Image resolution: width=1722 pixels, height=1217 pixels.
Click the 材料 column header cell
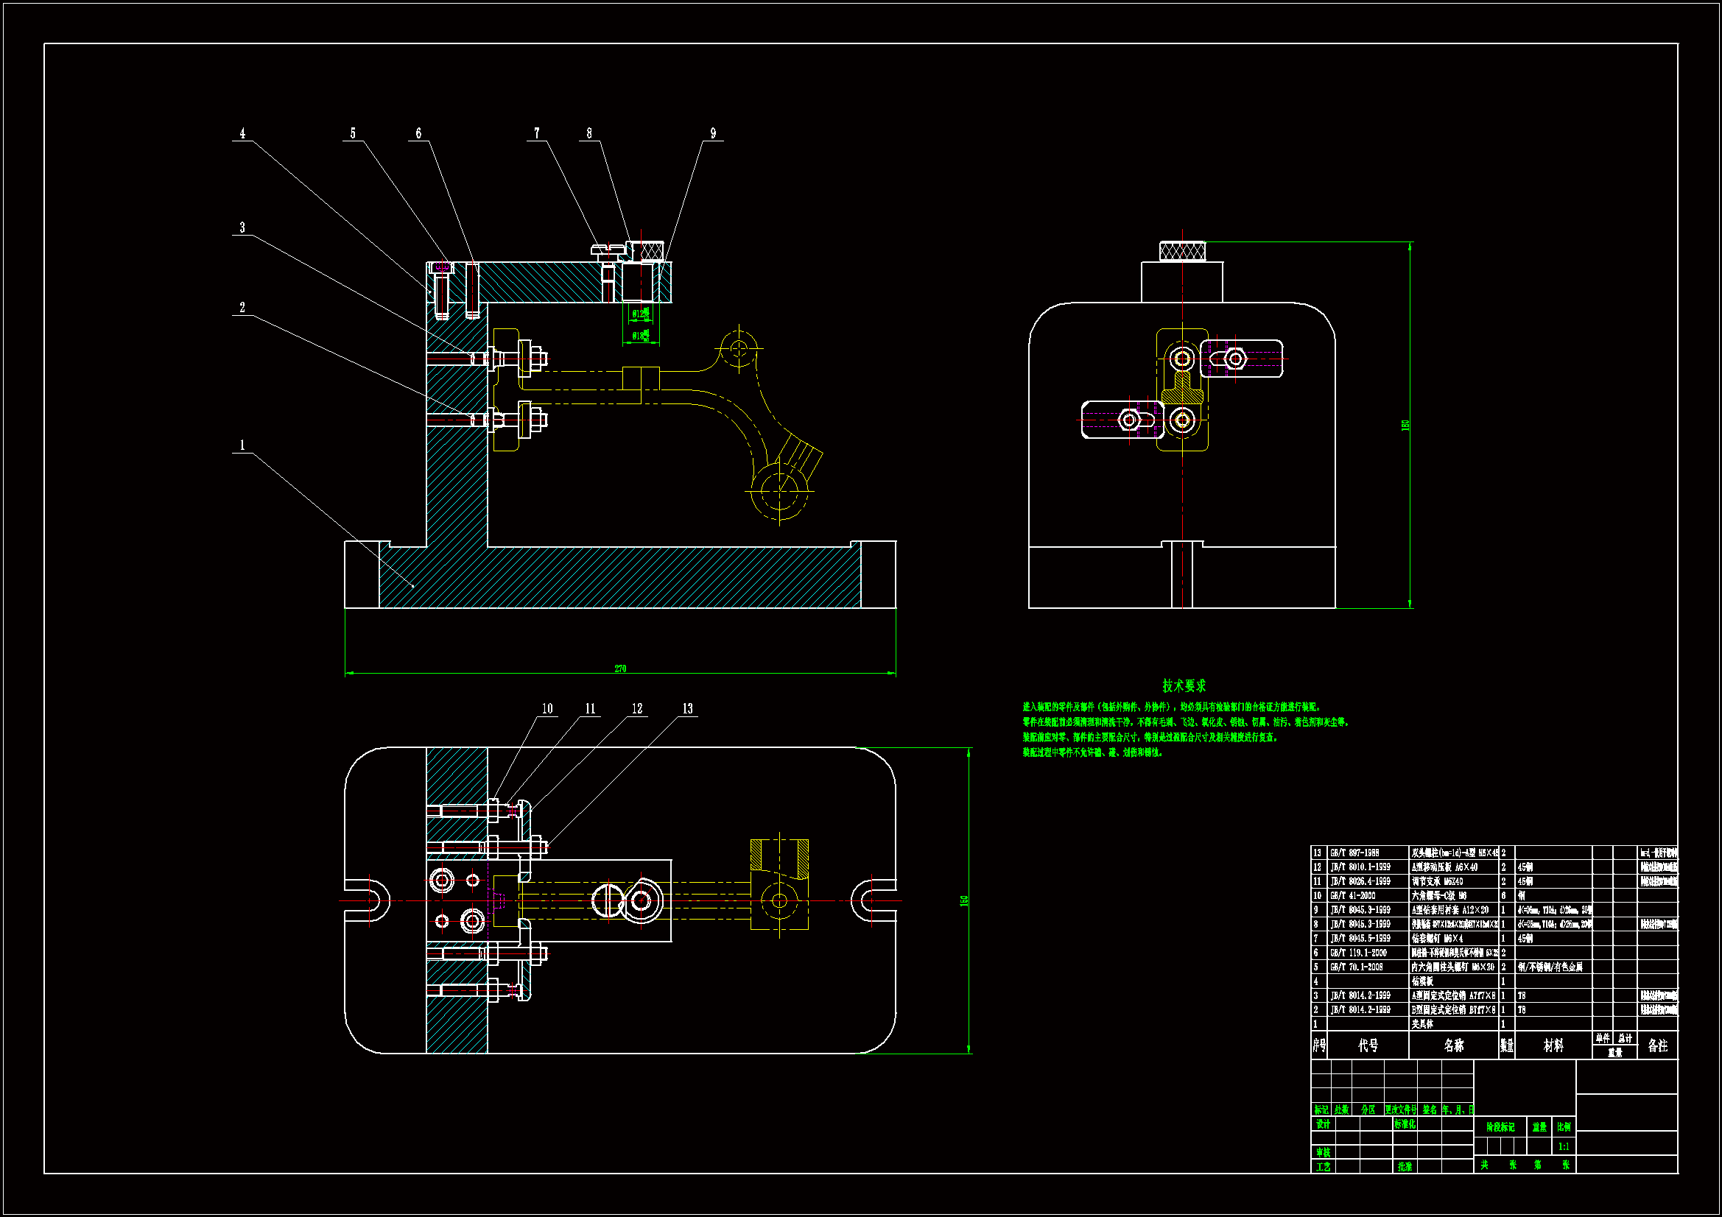(1553, 1045)
